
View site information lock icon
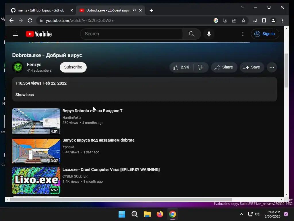coord(41,20)
